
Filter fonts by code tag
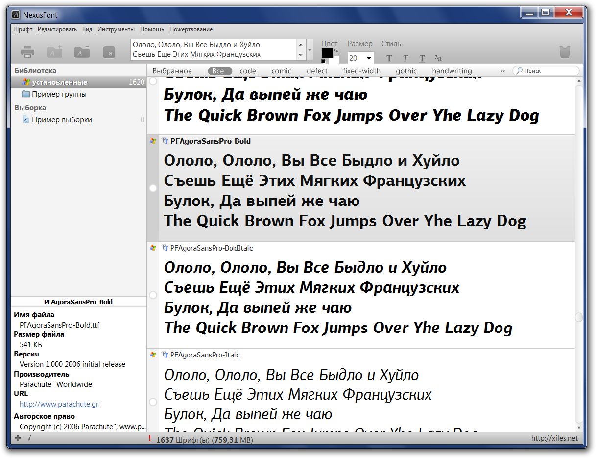click(x=248, y=71)
